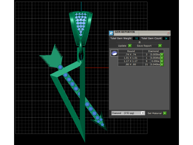Screen dimensions: 193x145
Task: Click the quantity 21 cell
Action: [x=146, y=64]
